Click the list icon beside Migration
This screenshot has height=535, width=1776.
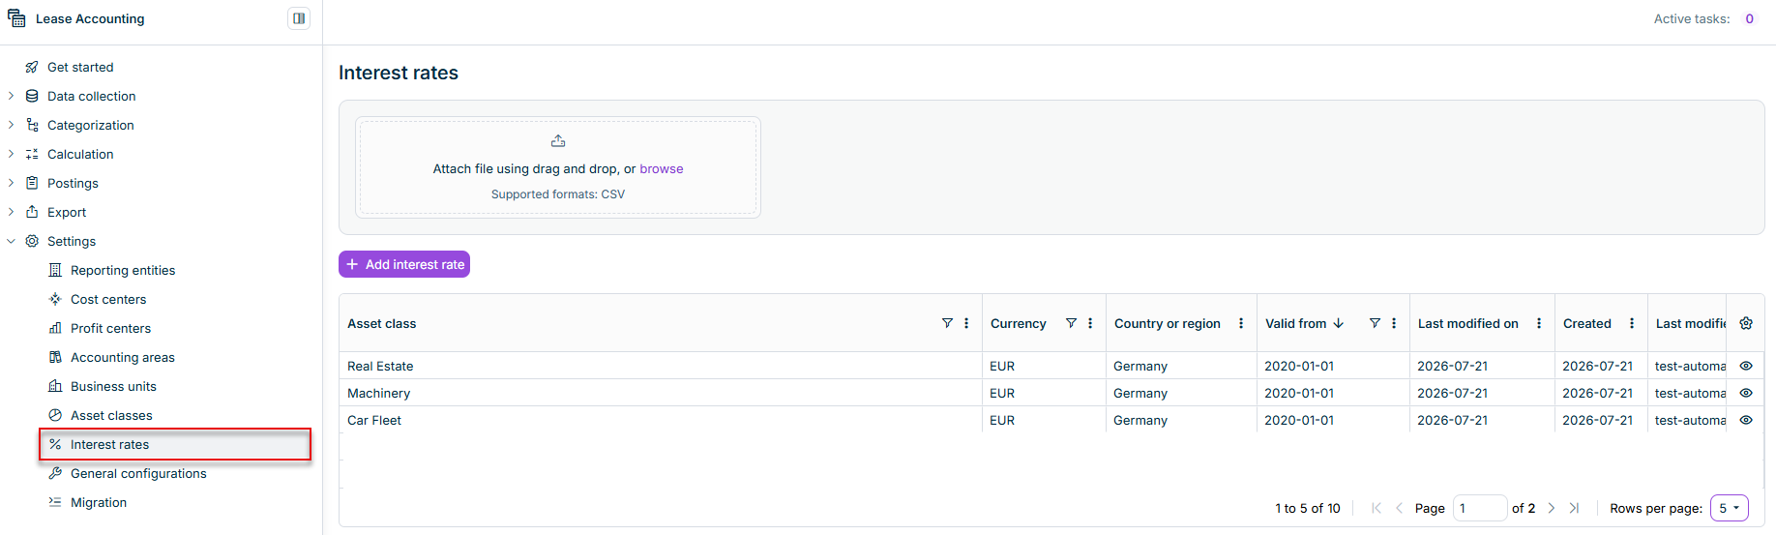coord(55,502)
